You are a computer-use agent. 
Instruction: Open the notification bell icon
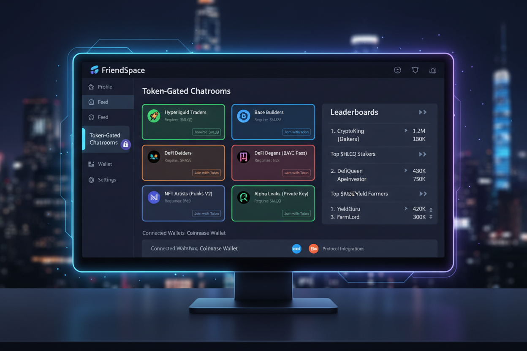click(433, 70)
